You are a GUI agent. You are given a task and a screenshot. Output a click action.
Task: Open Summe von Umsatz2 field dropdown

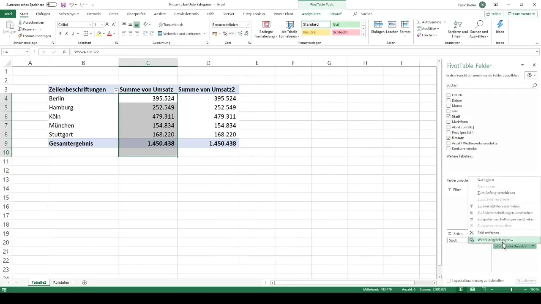click(533, 246)
